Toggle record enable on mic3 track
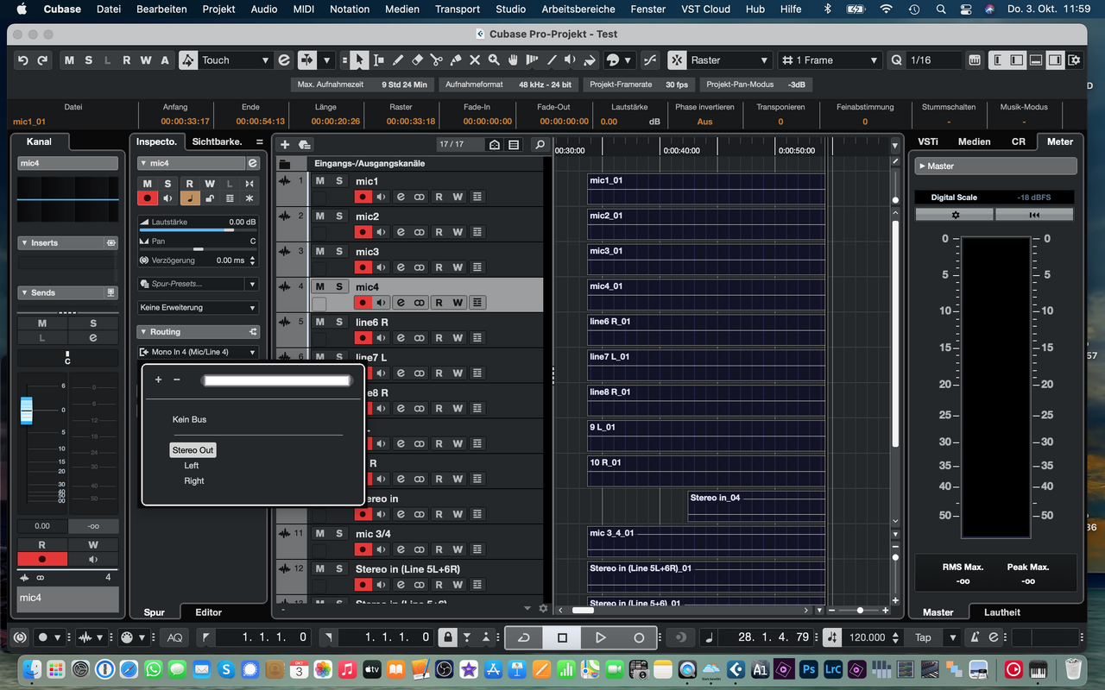 (363, 267)
